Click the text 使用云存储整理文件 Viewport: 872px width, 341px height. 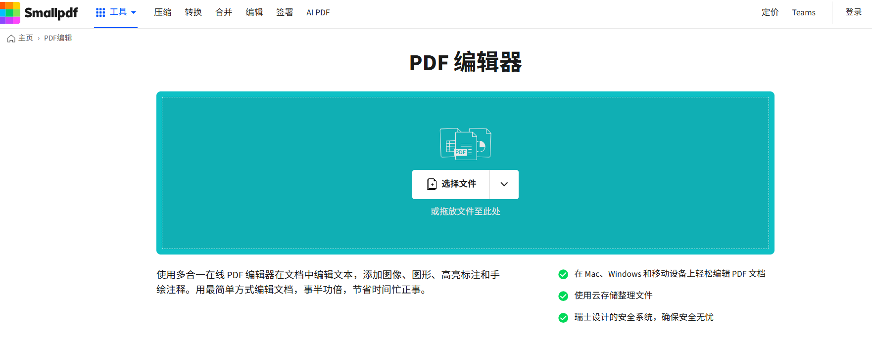click(613, 296)
